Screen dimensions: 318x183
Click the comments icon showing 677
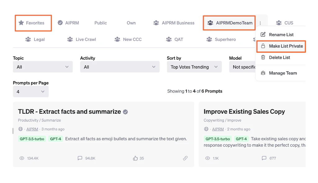click(264, 158)
